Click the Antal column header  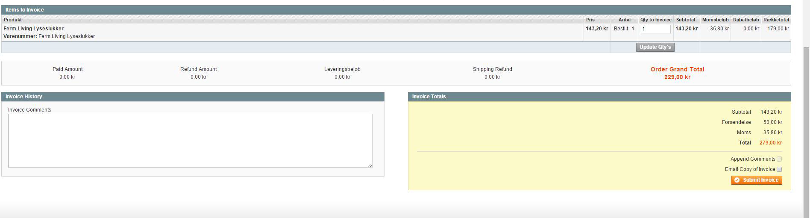(624, 20)
